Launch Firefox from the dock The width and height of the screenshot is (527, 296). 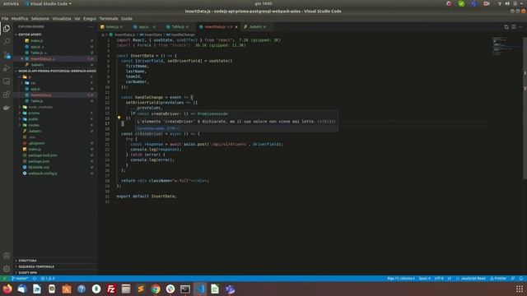point(7,289)
